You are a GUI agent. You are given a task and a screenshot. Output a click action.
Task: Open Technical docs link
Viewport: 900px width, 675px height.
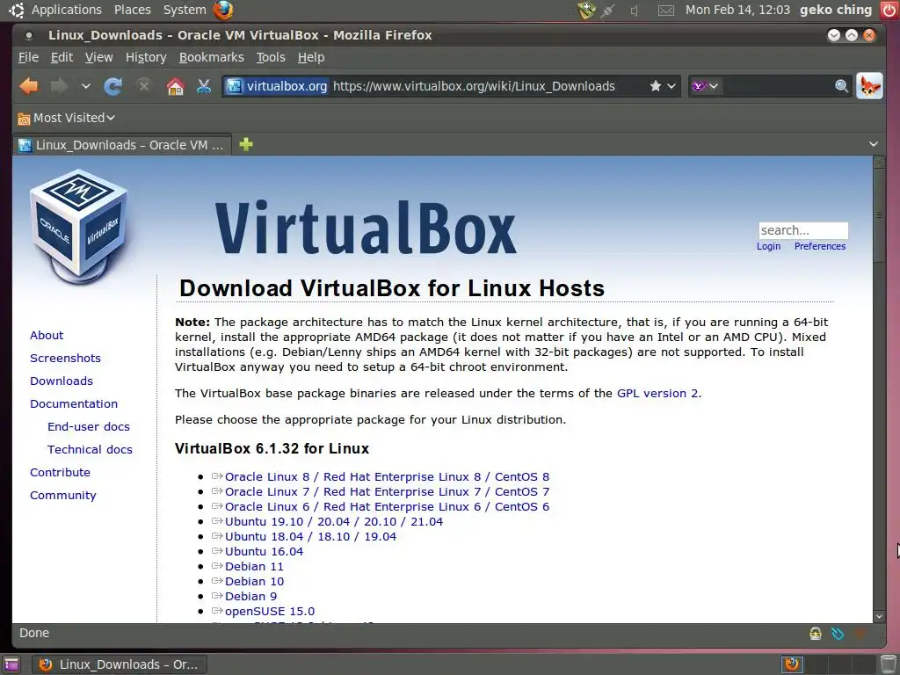tap(90, 450)
